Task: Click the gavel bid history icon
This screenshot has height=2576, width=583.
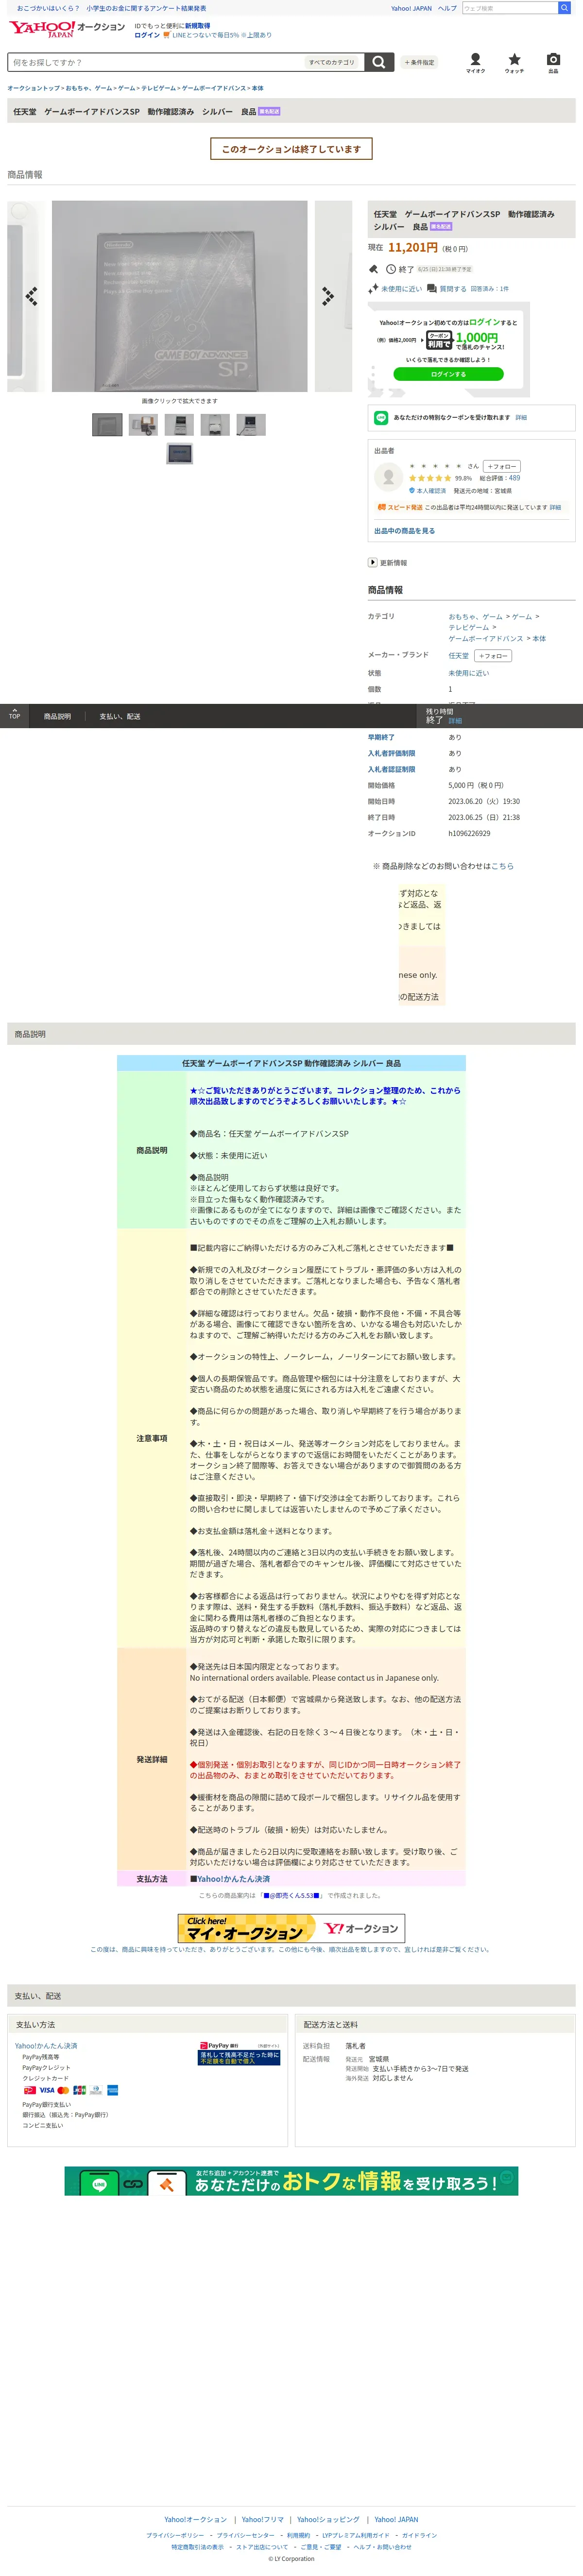Action: [x=373, y=269]
